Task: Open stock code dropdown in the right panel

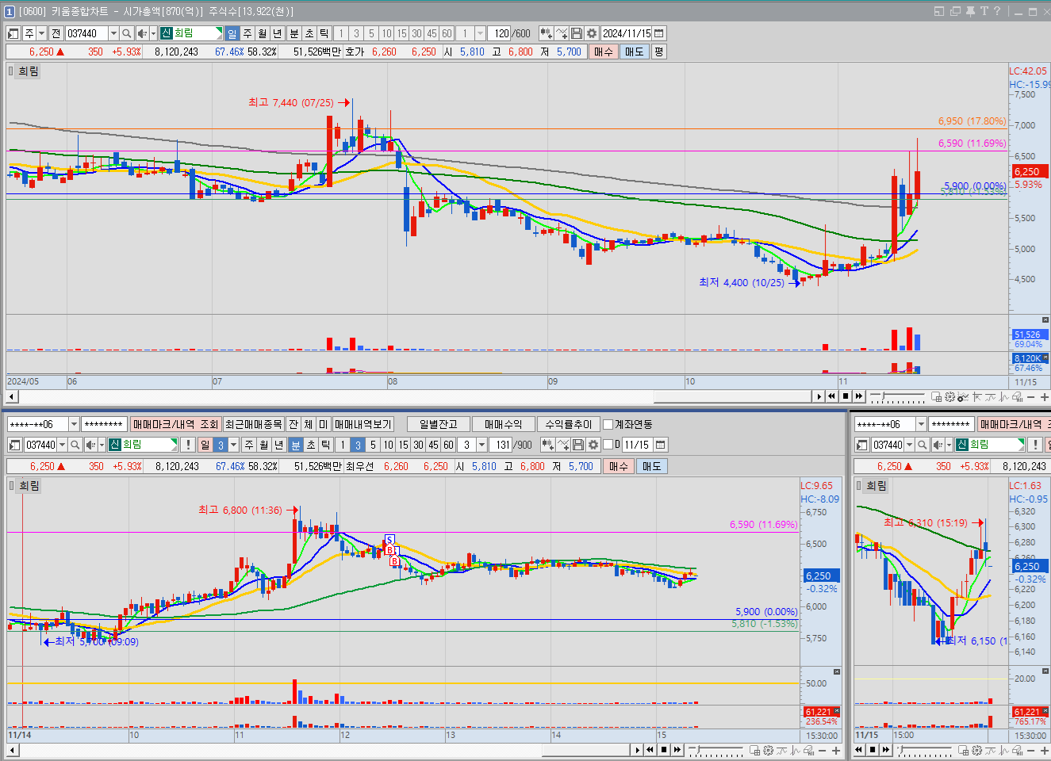Action: point(910,445)
